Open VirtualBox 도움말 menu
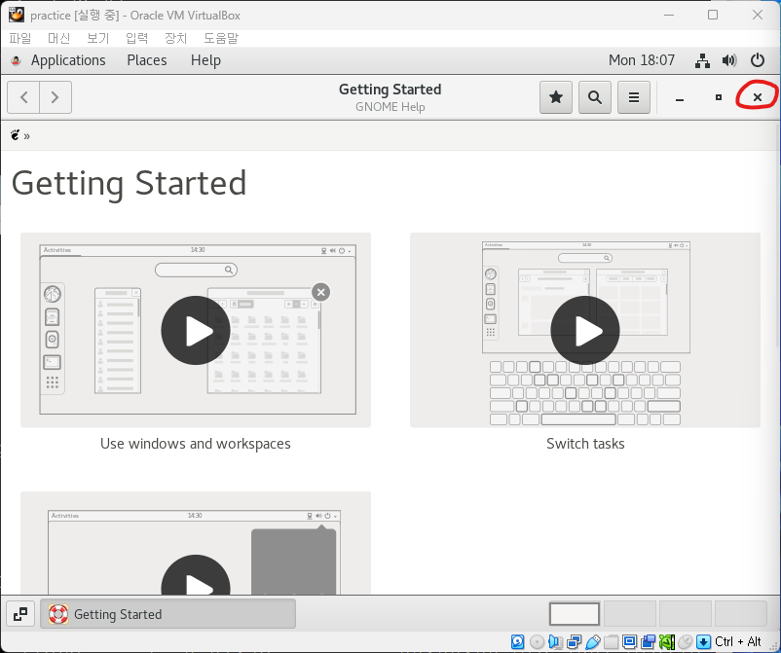This screenshot has height=653, width=781. click(221, 38)
